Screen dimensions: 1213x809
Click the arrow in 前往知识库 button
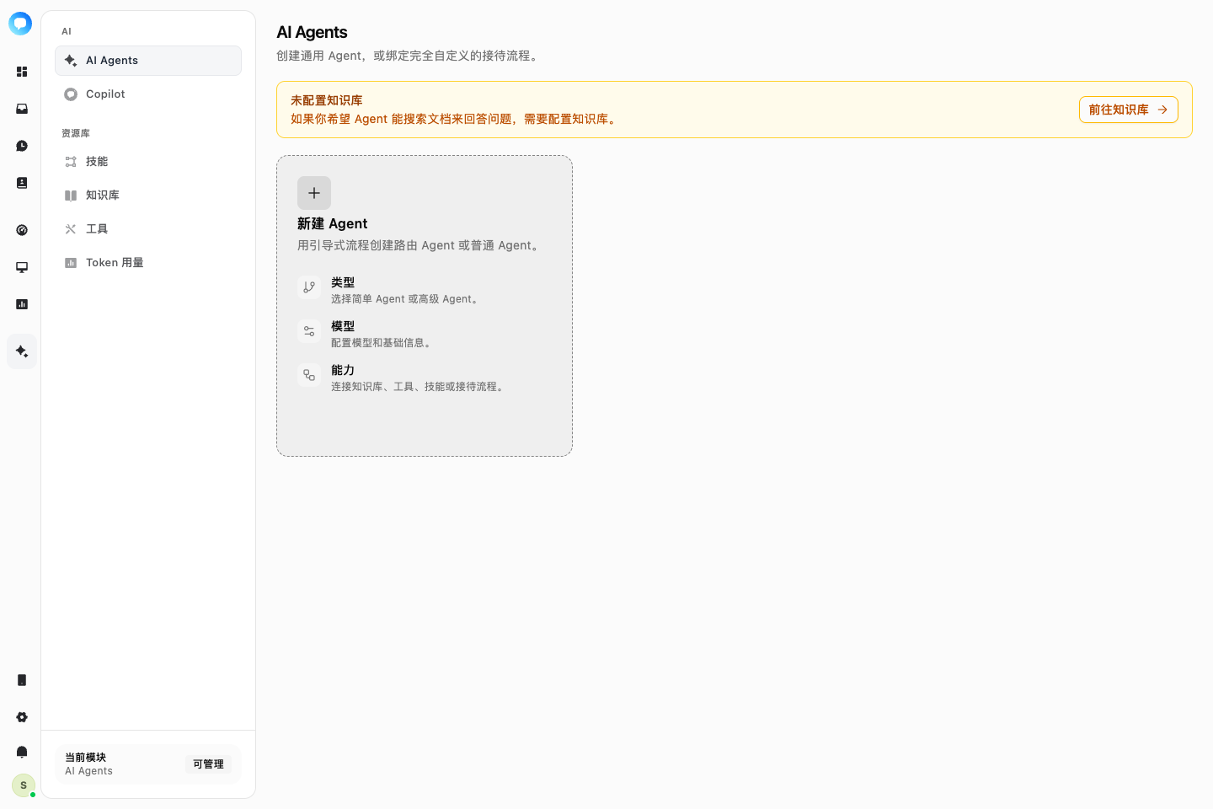[x=1162, y=110]
